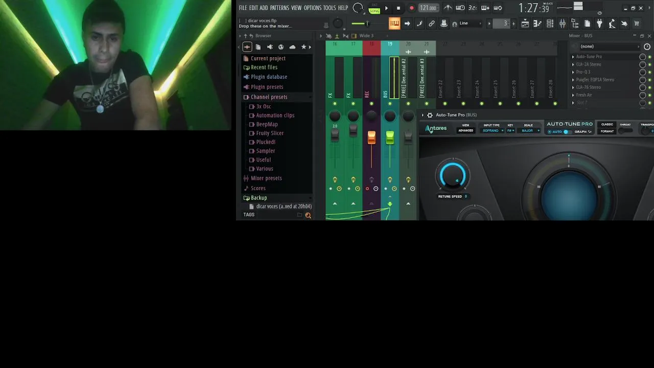Open the TOOLS menu
This screenshot has width=654, height=368.
(x=330, y=8)
